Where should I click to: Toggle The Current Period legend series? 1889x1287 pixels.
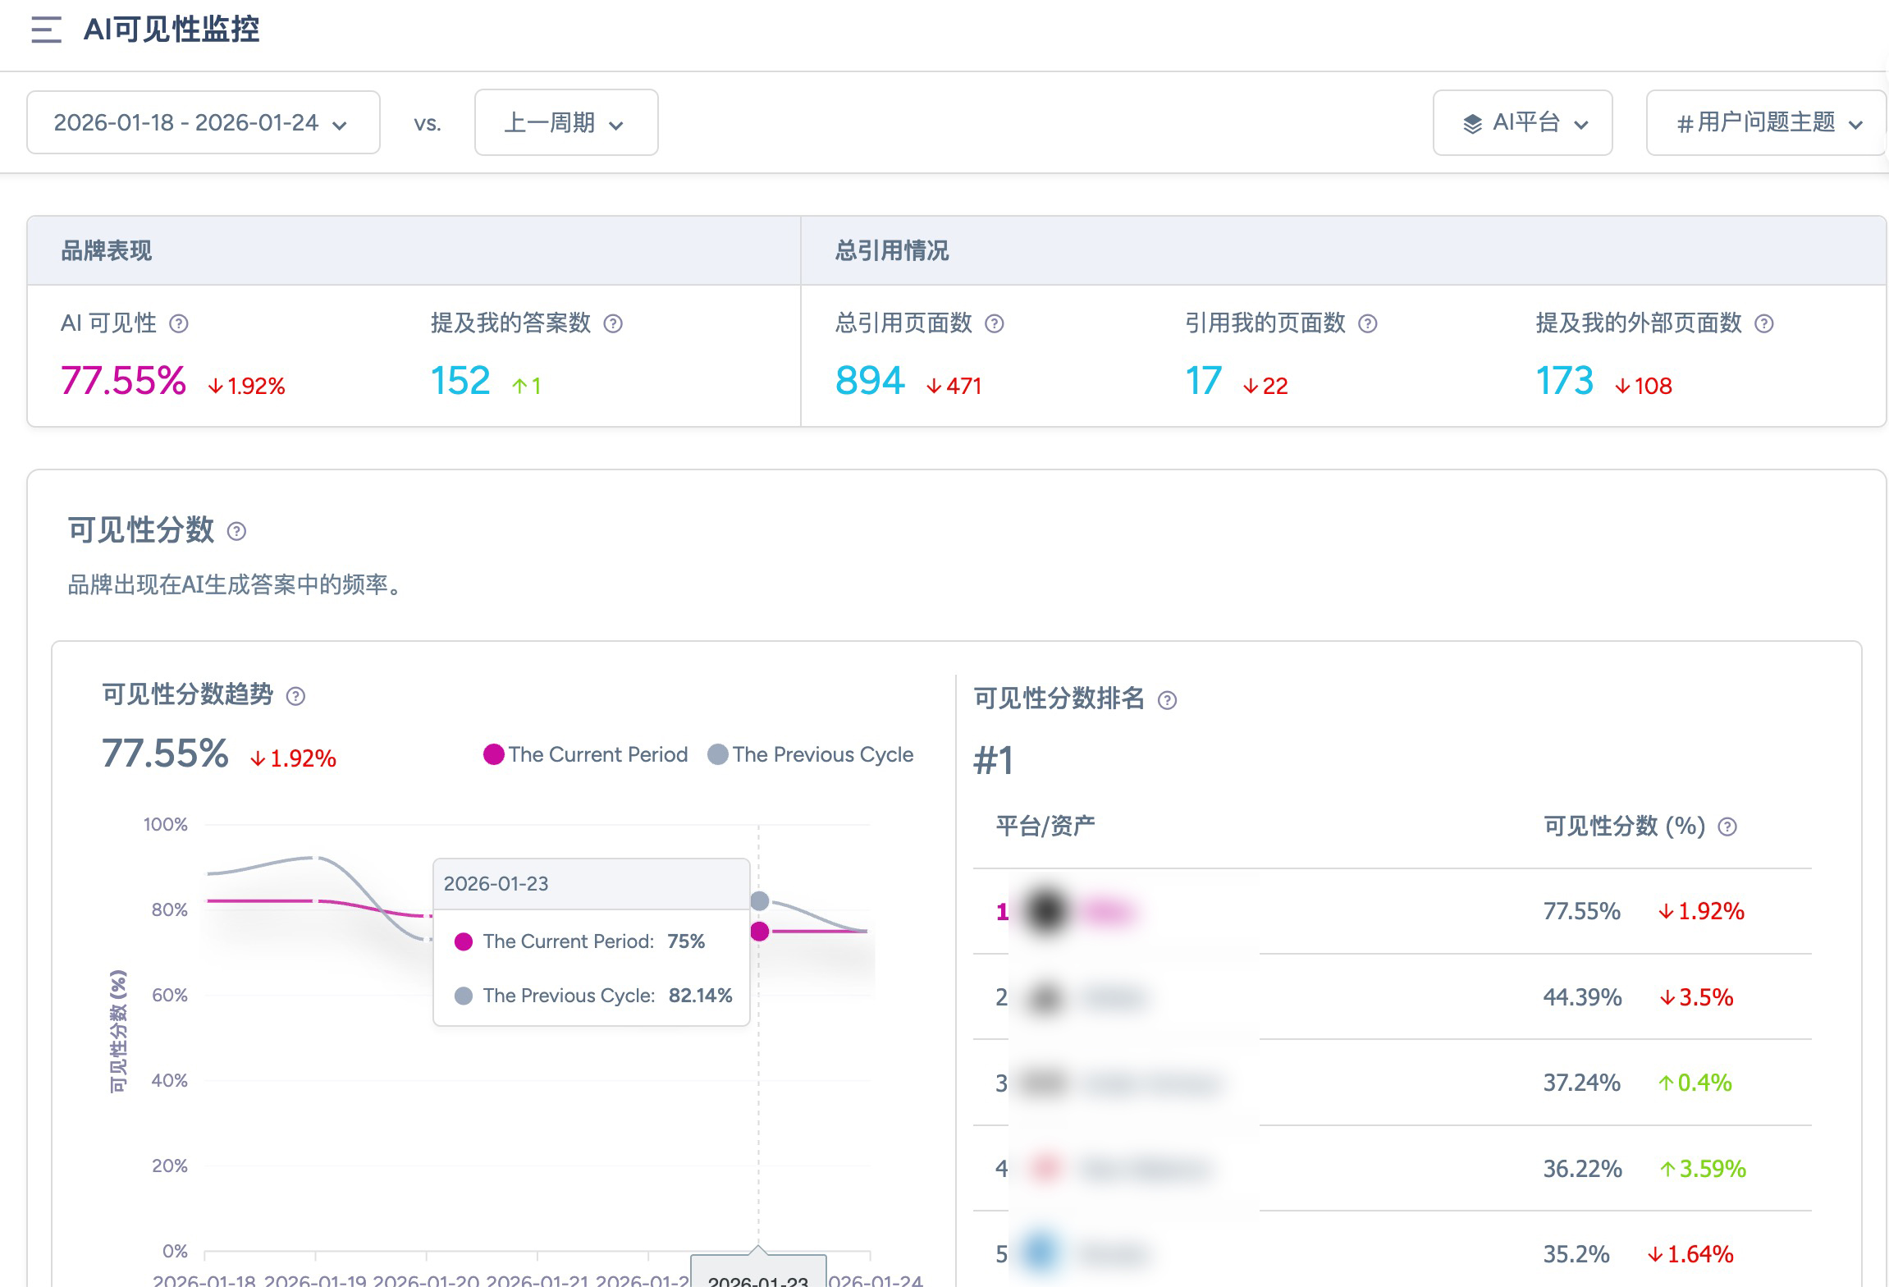(586, 754)
